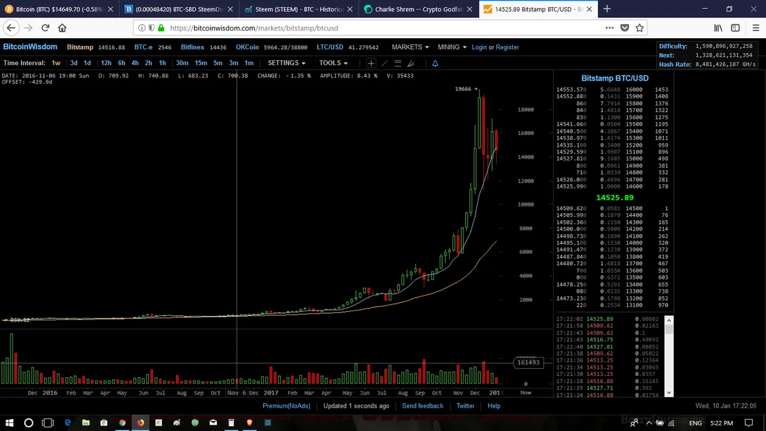Toggle Firefox sidebar view
The image size is (766, 431).
pos(735,28)
